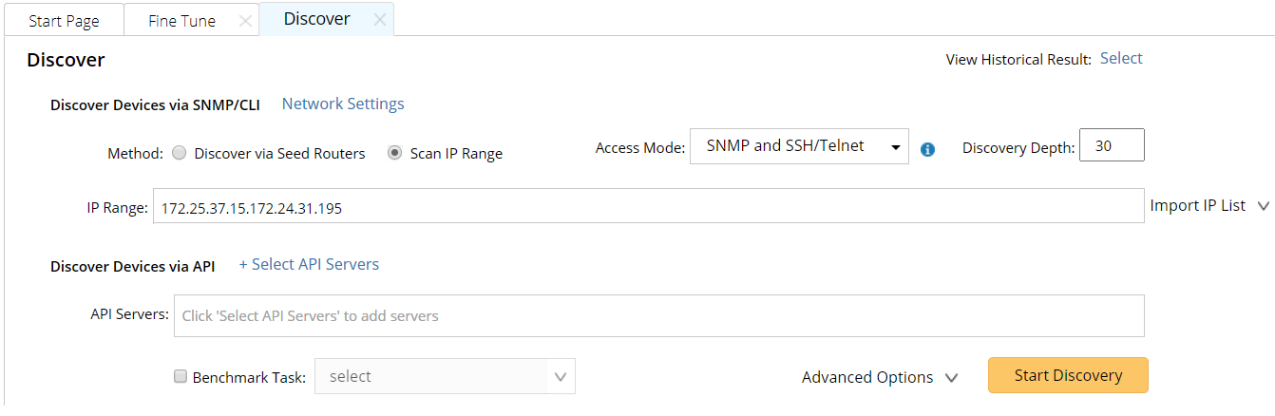
Task: Close the Discover tab
Action: 379,20
